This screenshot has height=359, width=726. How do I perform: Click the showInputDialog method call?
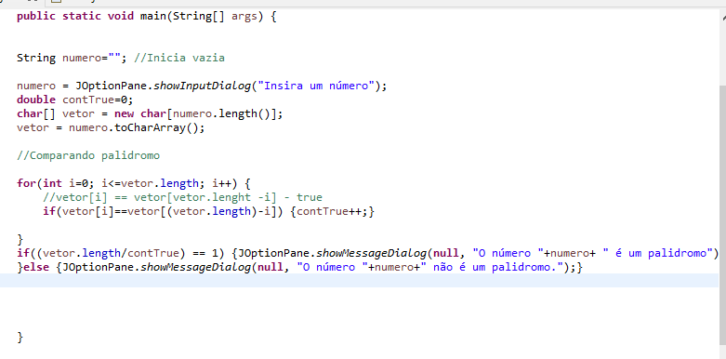(202, 86)
